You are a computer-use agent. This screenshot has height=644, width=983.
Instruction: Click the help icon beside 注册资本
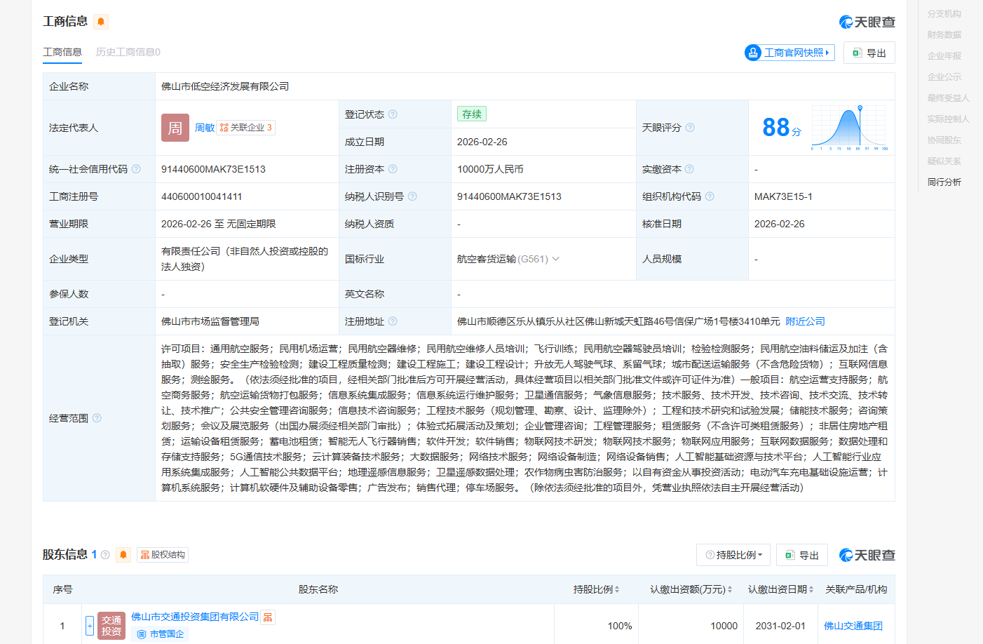(393, 169)
